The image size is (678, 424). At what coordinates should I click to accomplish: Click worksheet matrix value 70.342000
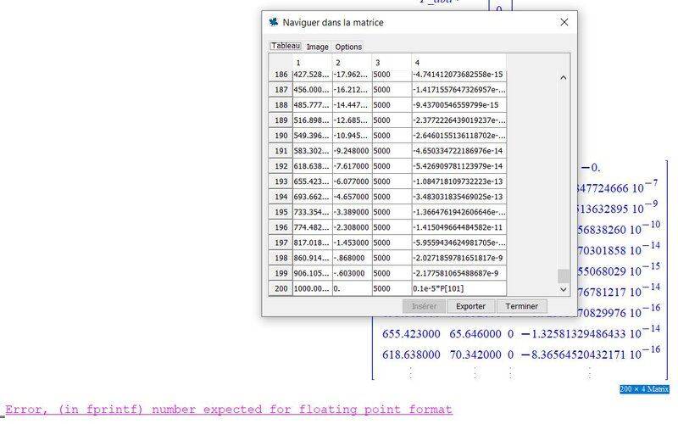pyautogui.click(x=475, y=354)
